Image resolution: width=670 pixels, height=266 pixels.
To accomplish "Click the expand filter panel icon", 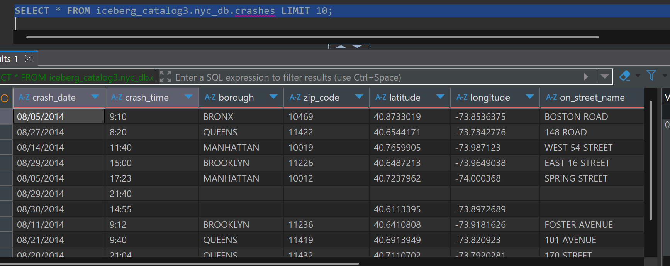I will [165, 77].
